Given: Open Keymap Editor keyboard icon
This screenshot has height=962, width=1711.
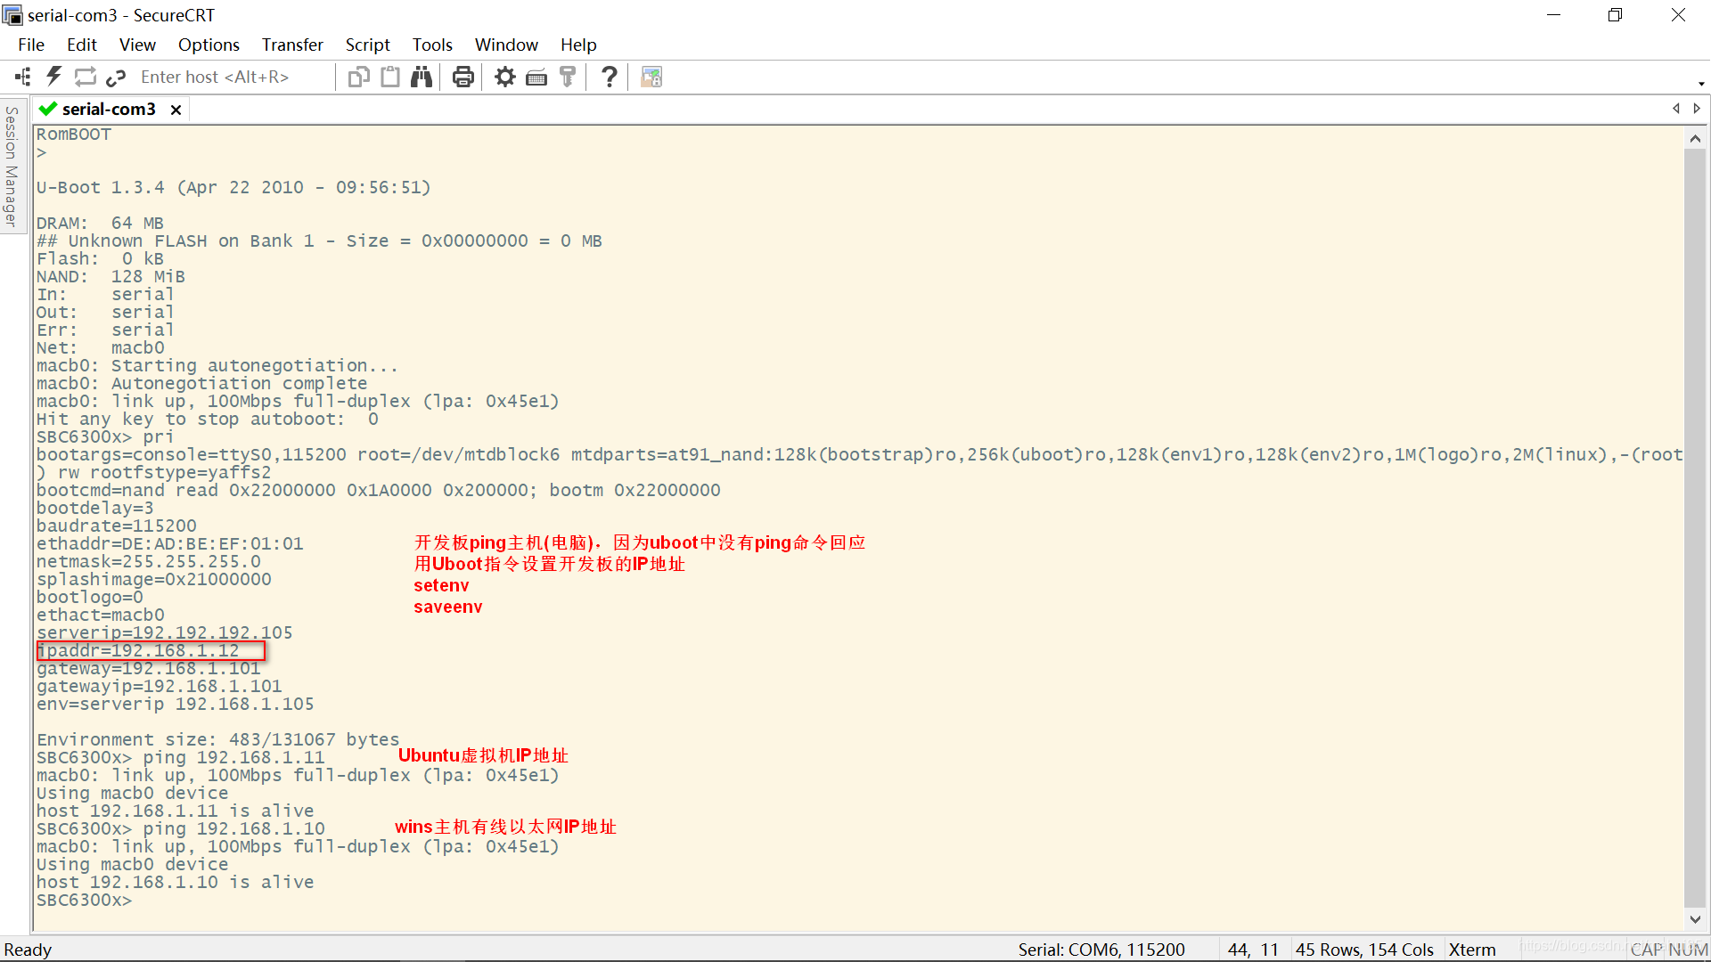Looking at the screenshot, I should coord(536,77).
